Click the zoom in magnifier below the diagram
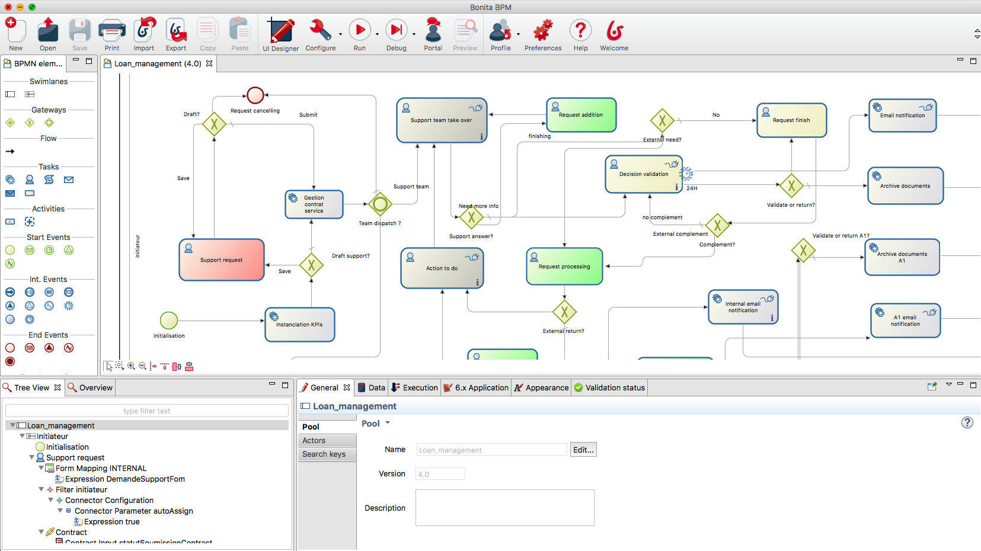Viewport: 981px width, 551px height. point(132,366)
